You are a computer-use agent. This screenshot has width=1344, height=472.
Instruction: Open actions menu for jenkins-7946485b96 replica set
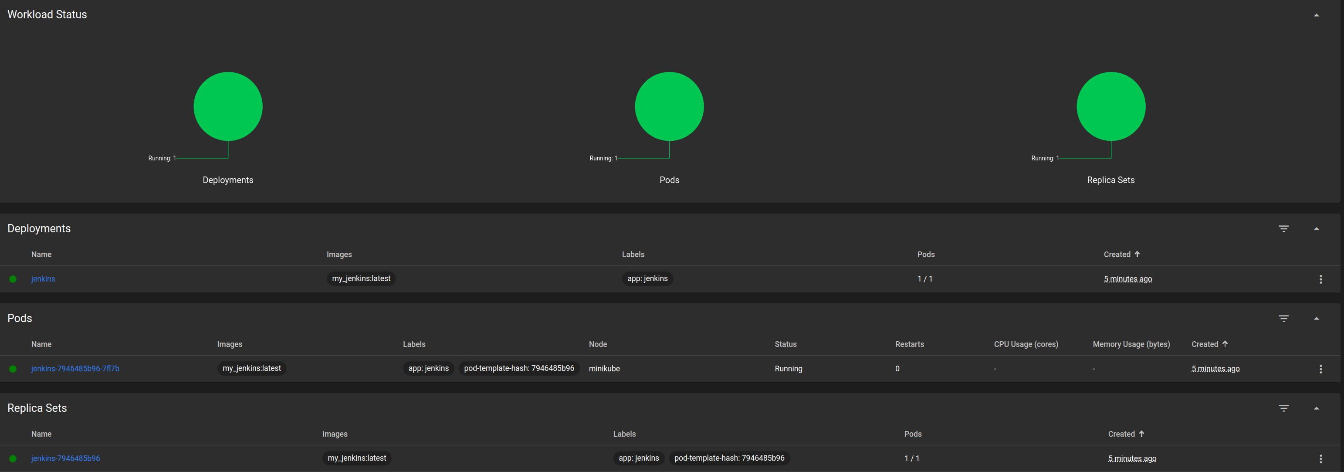click(1320, 459)
